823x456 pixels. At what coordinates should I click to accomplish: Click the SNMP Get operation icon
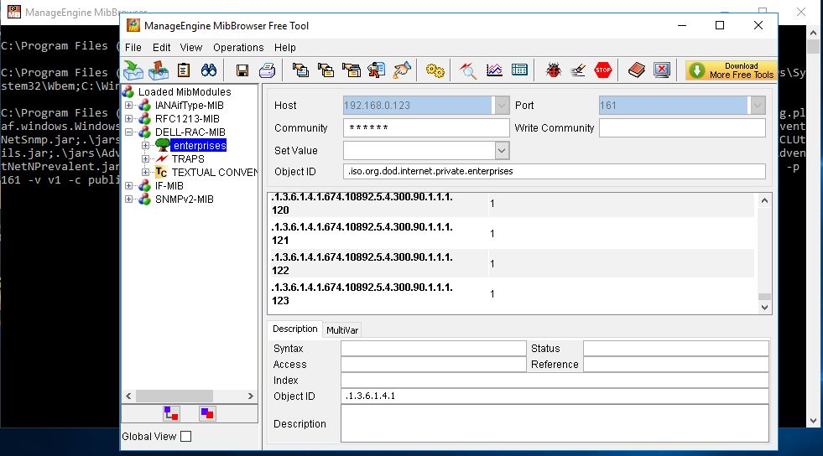(300, 70)
